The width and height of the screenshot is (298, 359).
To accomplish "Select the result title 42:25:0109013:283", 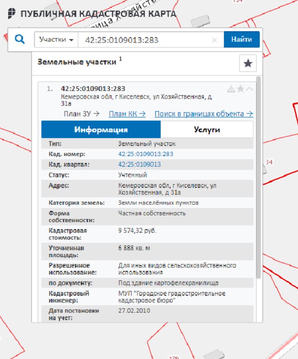I will (x=93, y=88).
